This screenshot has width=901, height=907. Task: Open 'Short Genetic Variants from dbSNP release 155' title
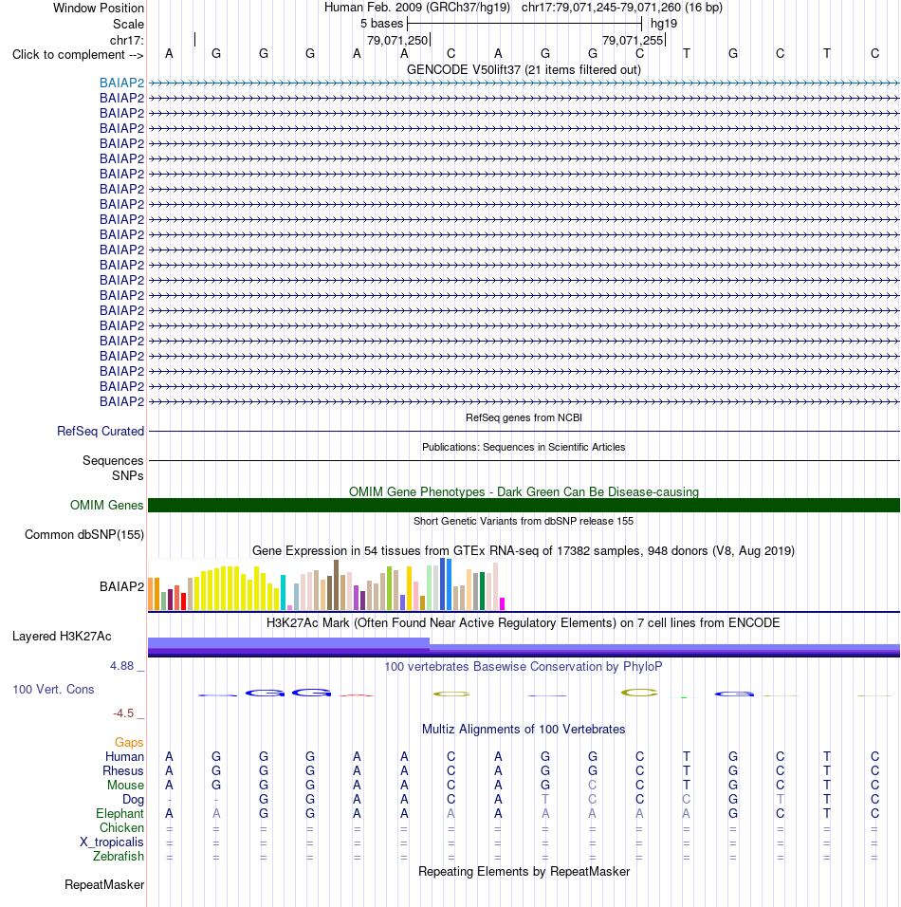coord(524,521)
